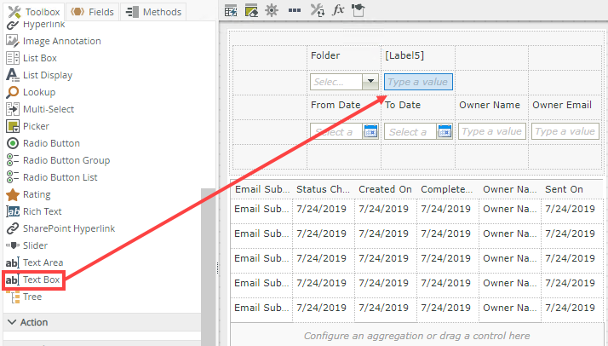Collapse the Action section chevron
Viewport: 608px width, 346px height.
click(x=12, y=322)
